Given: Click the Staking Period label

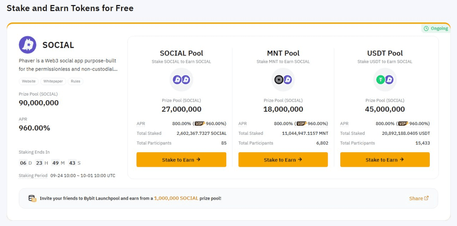Looking at the screenshot, I should point(33,175).
